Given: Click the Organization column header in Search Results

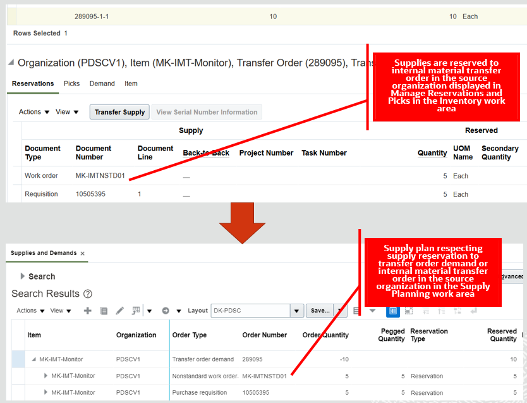Looking at the screenshot, I should pyautogui.click(x=136, y=335).
